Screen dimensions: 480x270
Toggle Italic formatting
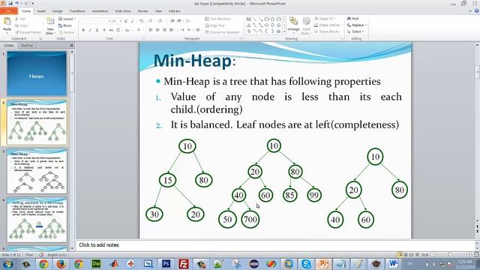[x=90, y=30]
